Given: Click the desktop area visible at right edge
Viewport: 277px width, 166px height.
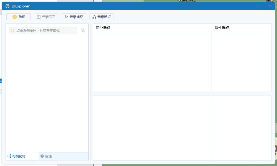Looking at the screenshot, I should [275, 83].
